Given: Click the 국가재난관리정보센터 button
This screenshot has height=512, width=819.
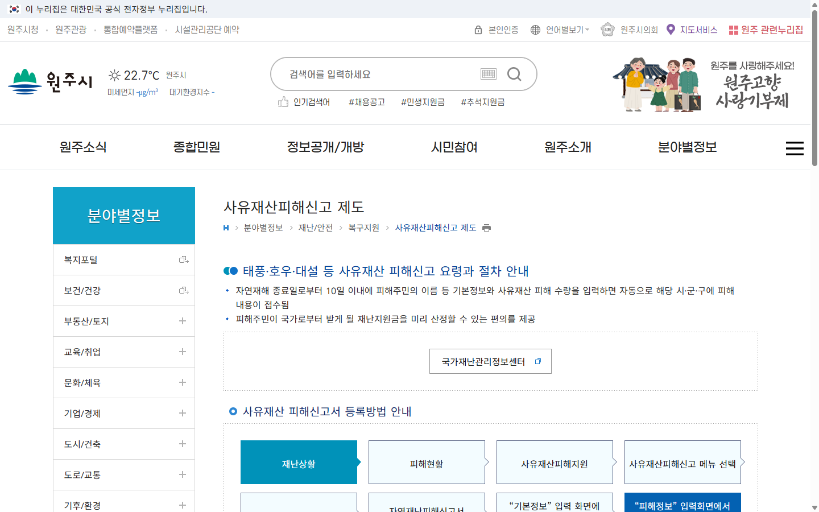Looking at the screenshot, I should click(490, 361).
